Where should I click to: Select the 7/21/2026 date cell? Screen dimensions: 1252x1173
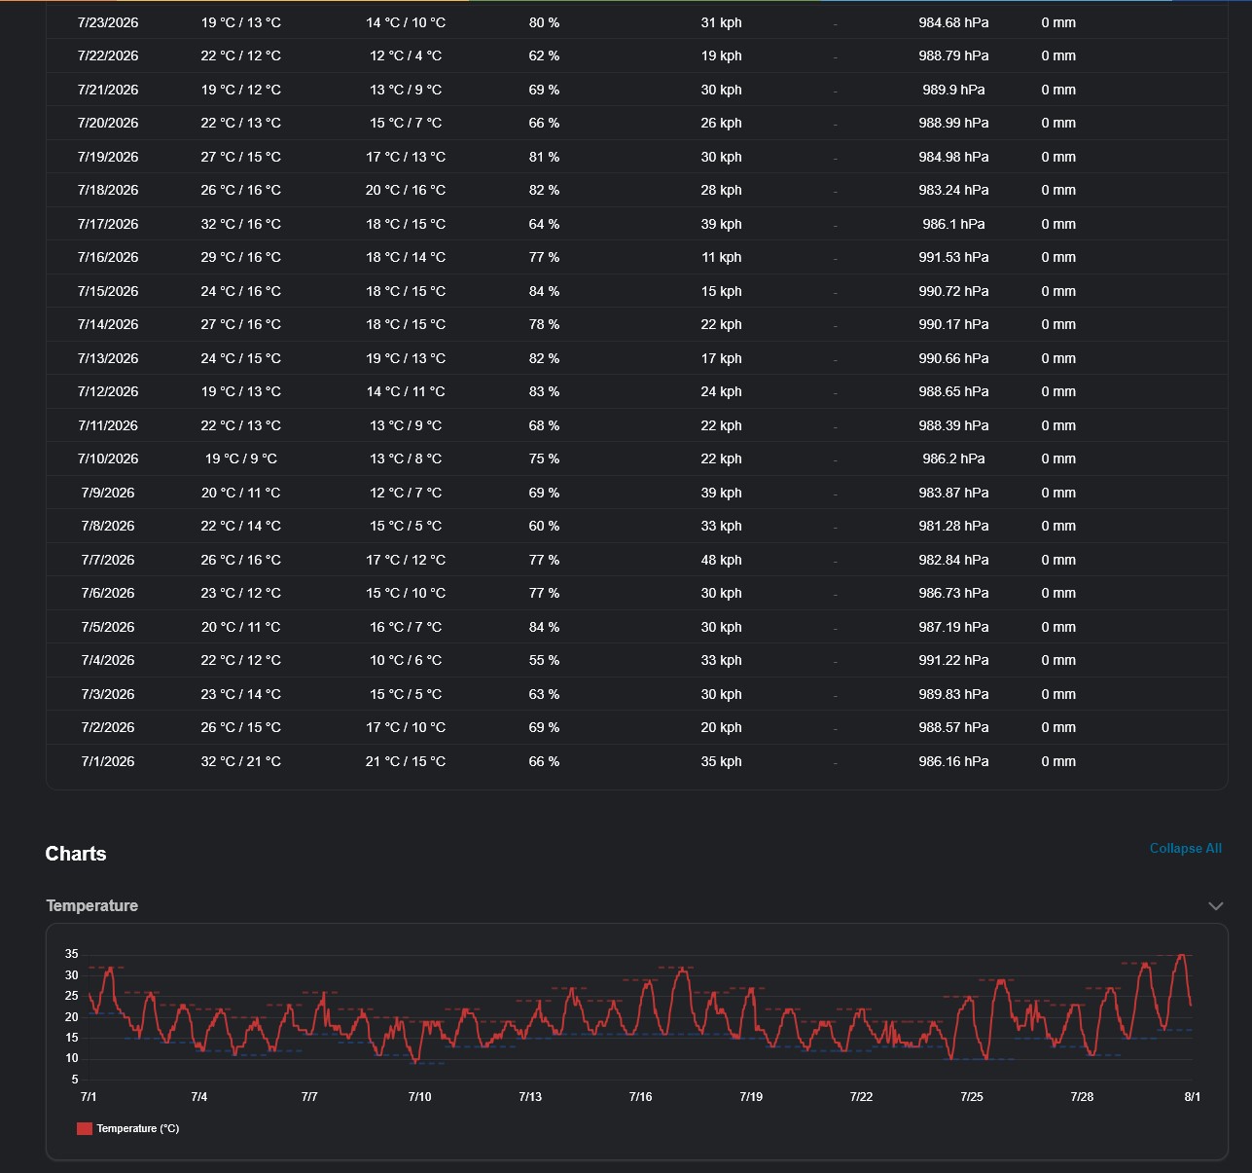tap(108, 90)
